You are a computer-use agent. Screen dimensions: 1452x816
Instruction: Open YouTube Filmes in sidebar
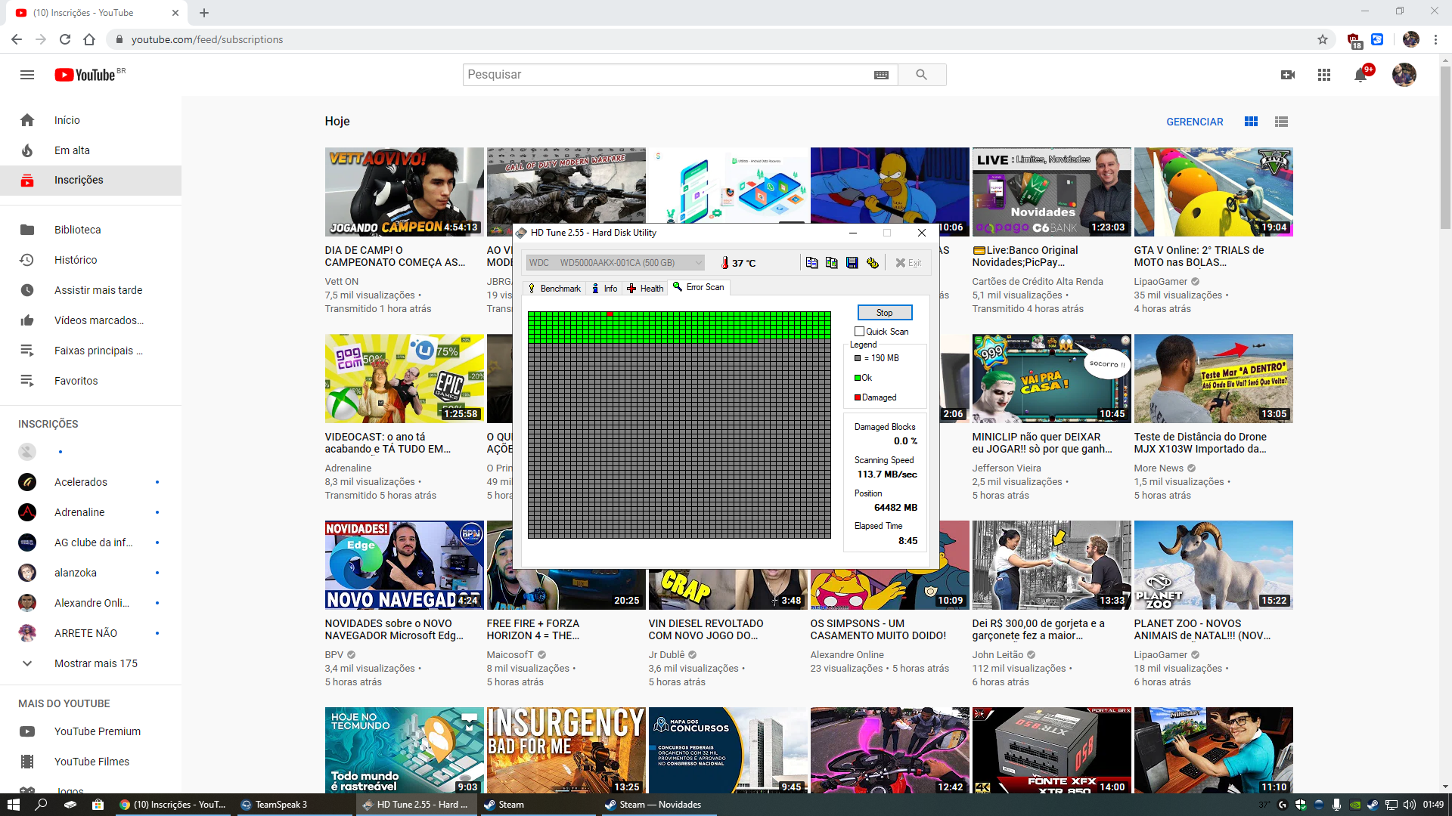pyautogui.click(x=91, y=762)
